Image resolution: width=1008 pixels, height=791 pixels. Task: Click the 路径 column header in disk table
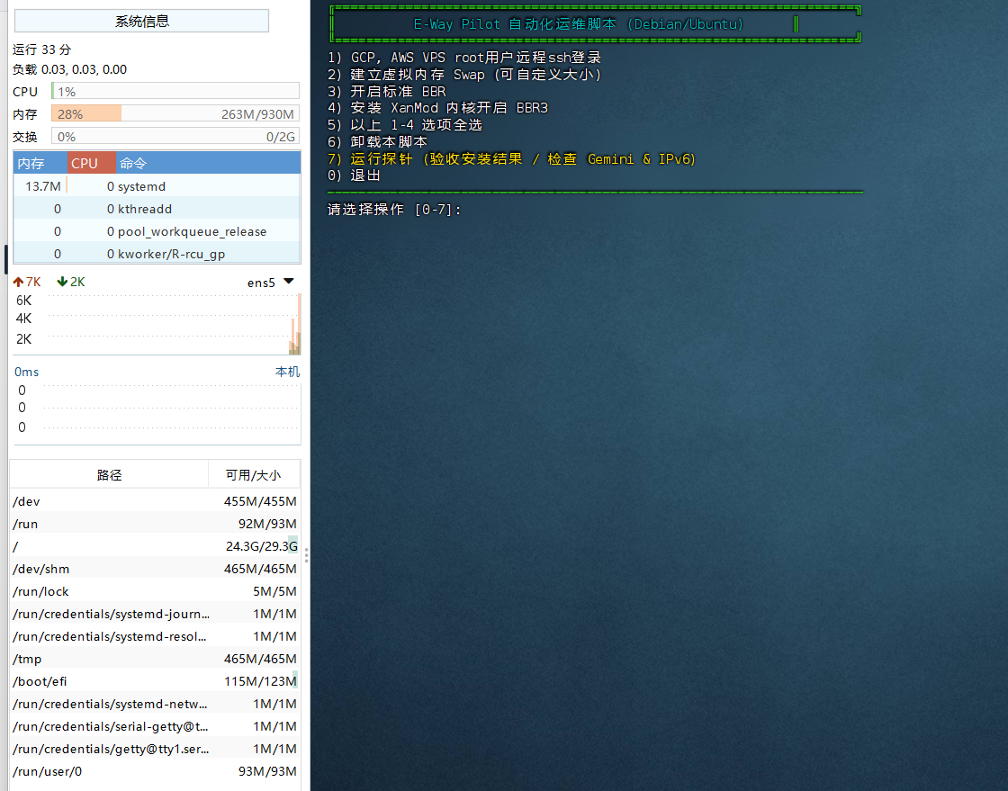109,475
